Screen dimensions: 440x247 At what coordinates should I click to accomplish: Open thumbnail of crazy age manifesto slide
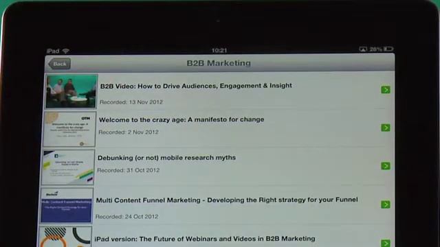(x=69, y=129)
